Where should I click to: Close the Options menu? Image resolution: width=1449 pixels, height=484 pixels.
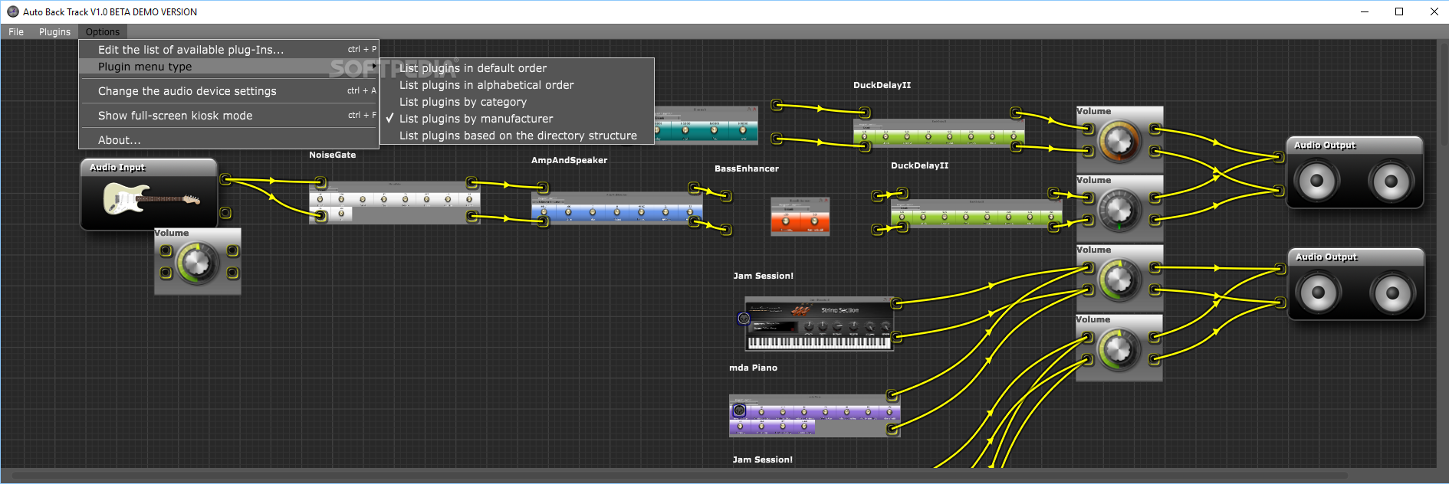click(x=102, y=31)
